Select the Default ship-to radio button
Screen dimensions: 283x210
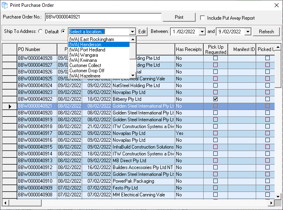40,31
